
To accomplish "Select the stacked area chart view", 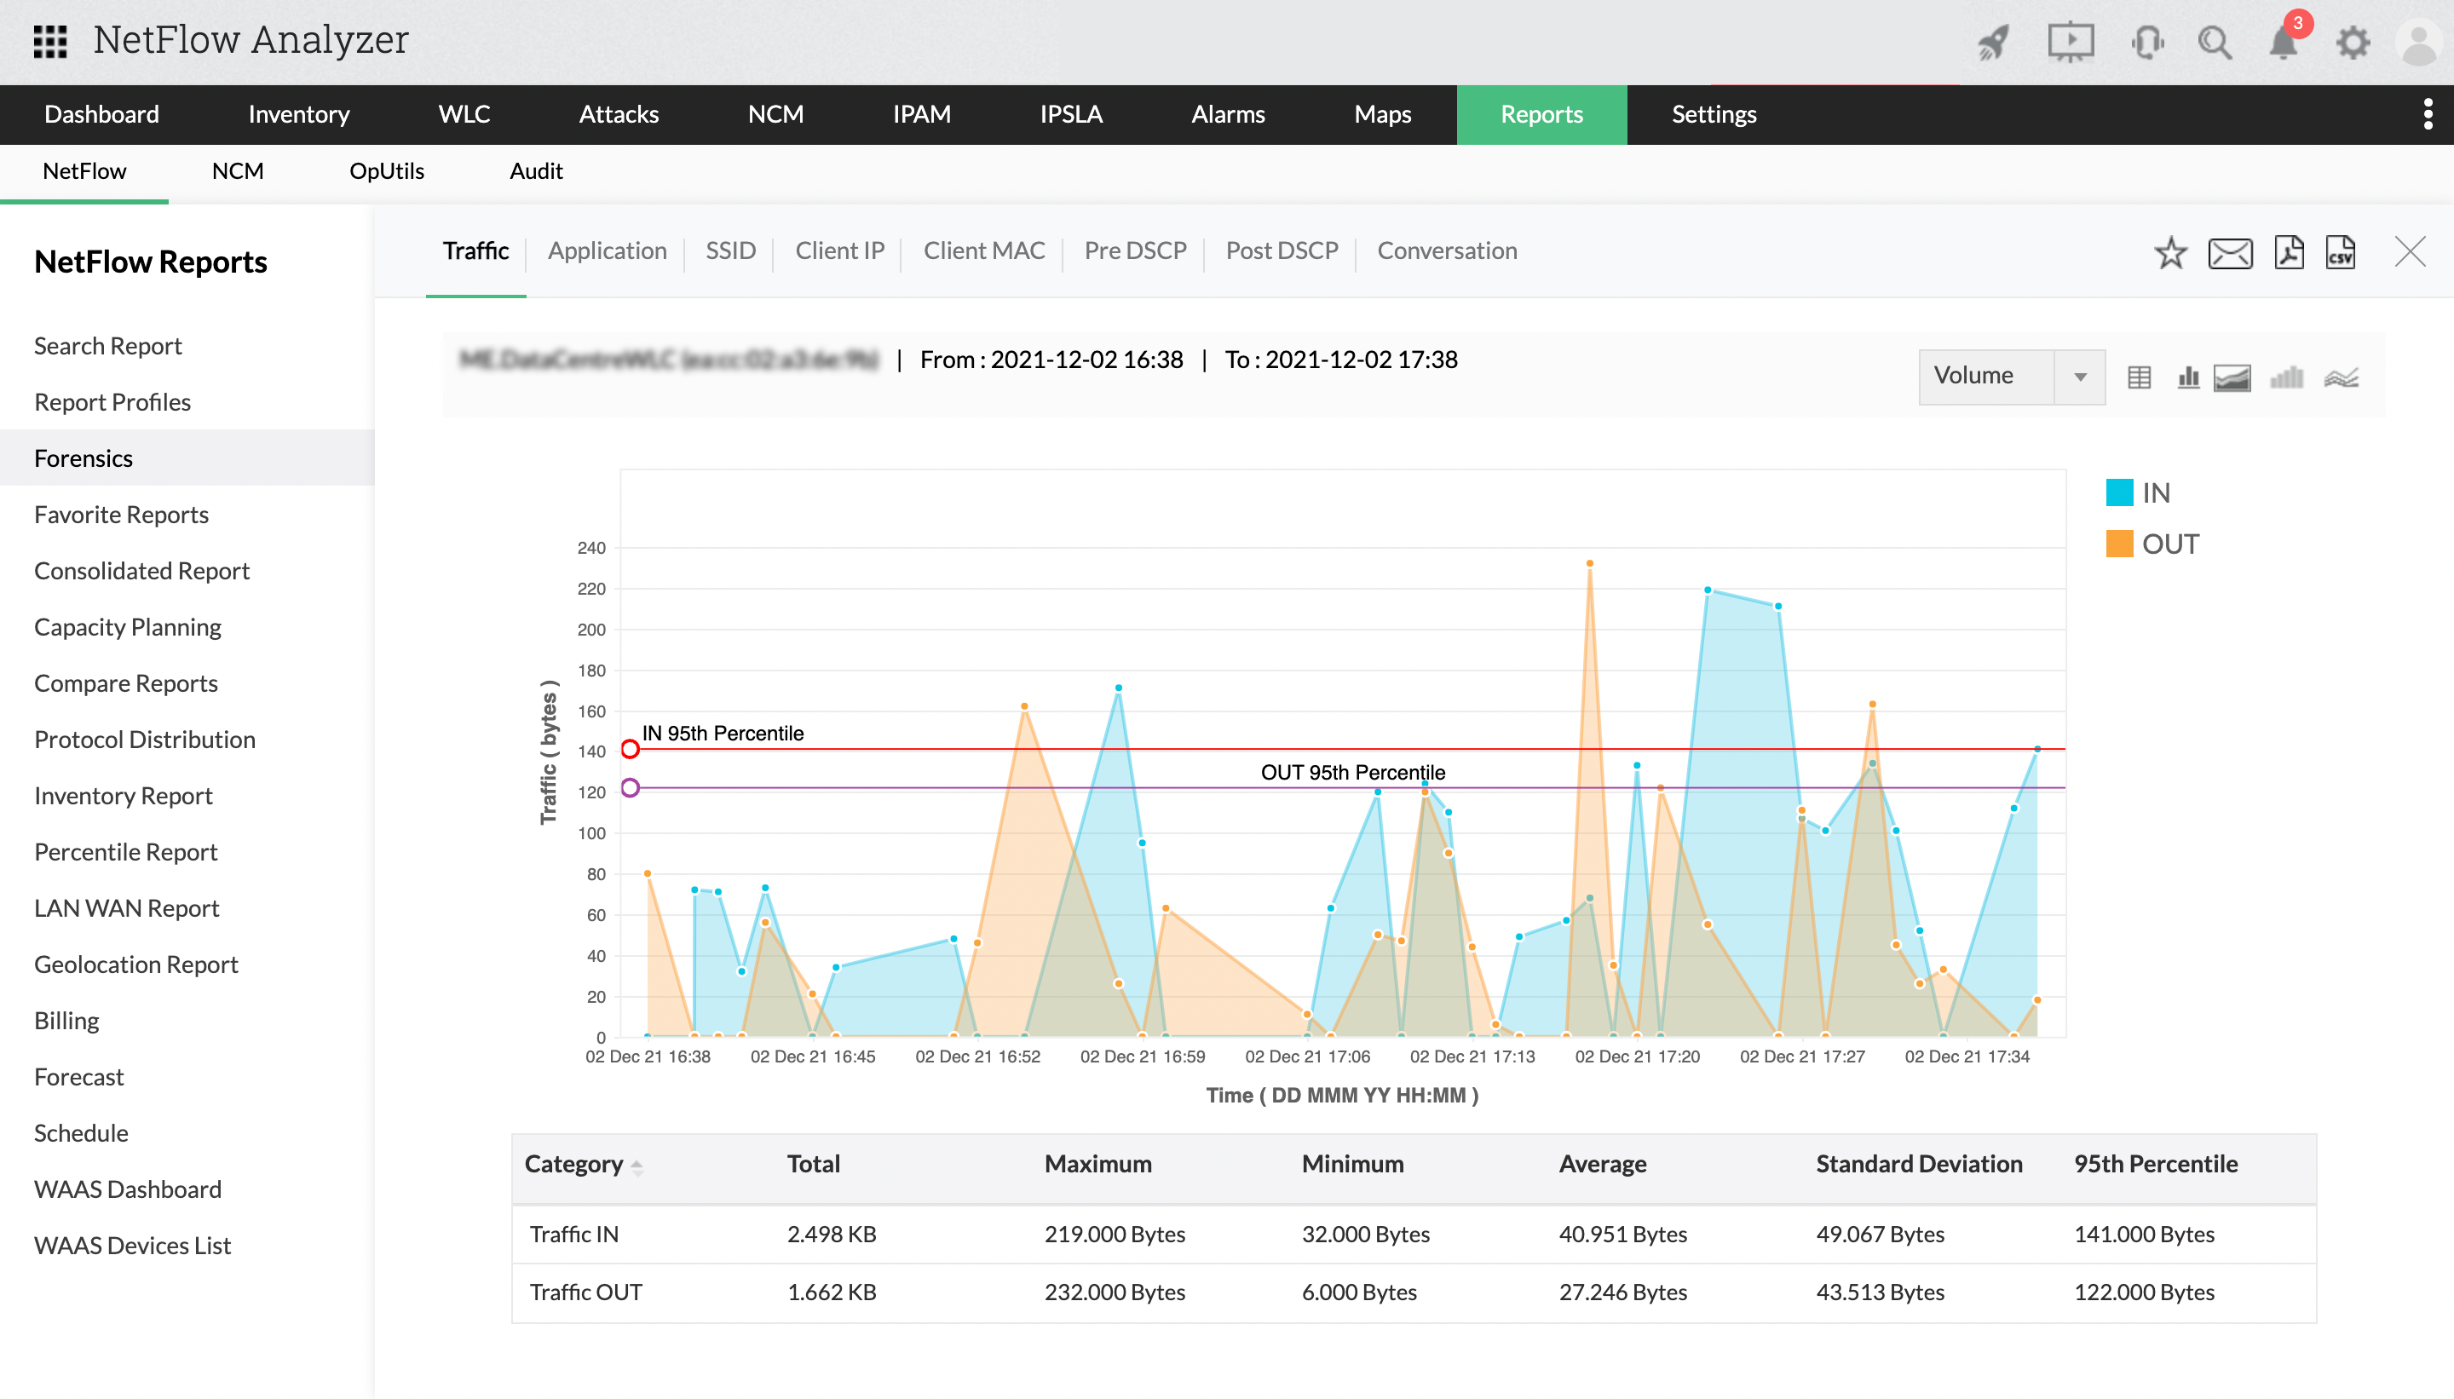I will [x=2231, y=377].
